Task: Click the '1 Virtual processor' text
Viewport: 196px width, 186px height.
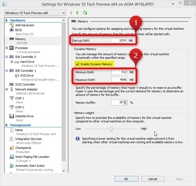Action: coord(28,52)
